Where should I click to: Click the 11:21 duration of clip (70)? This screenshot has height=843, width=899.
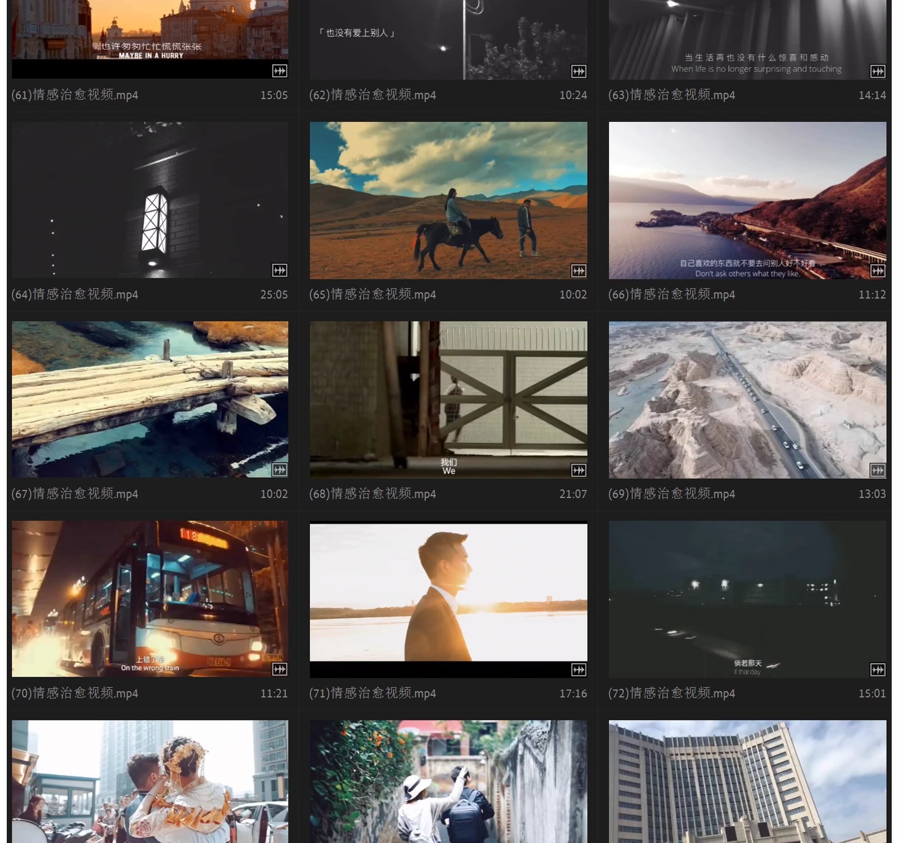[274, 694]
